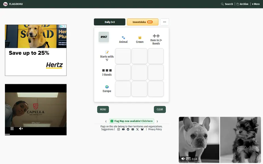The image size is (263, 164).
Task: Click the Crown category icon
Action: (140, 37)
